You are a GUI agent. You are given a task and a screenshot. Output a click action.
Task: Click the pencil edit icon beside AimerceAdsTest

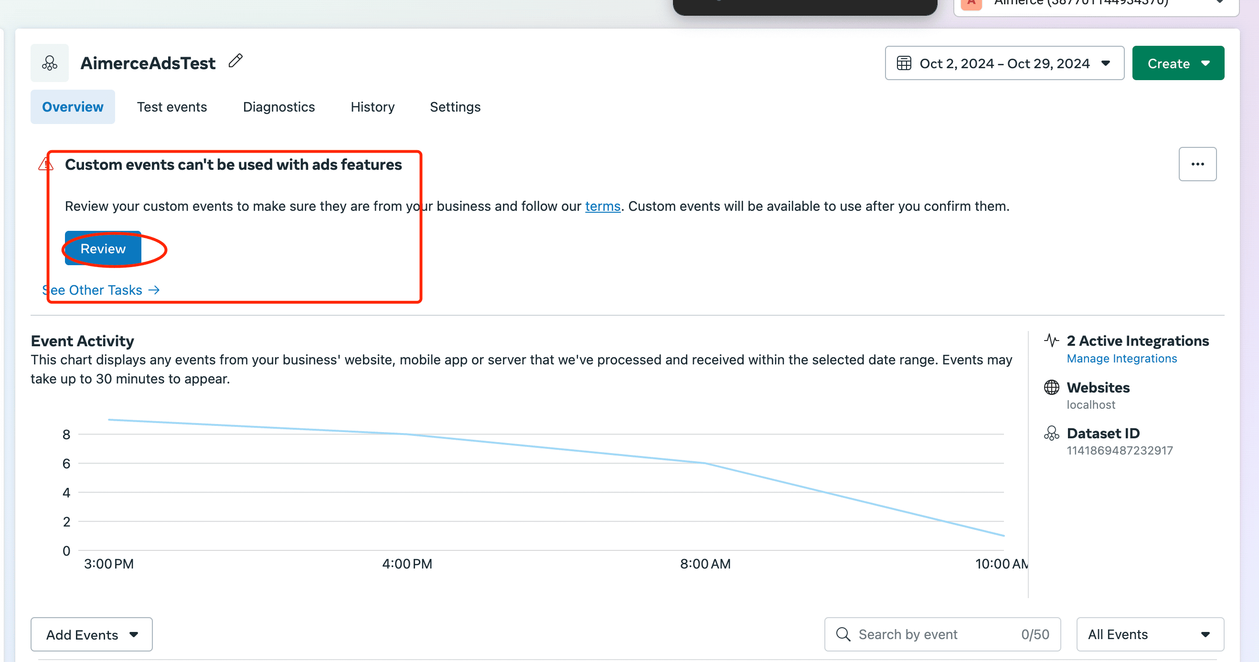tap(235, 61)
